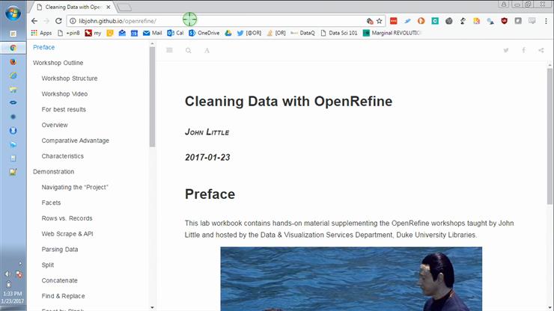Open Chrome from the Windows taskbar
This screenshot has height=311, width=554.
point(13,48)
